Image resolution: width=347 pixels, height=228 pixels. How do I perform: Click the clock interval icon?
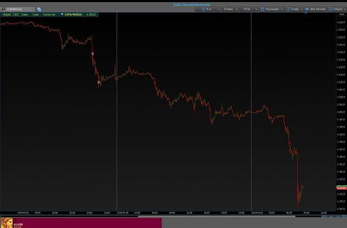(203, 9)
